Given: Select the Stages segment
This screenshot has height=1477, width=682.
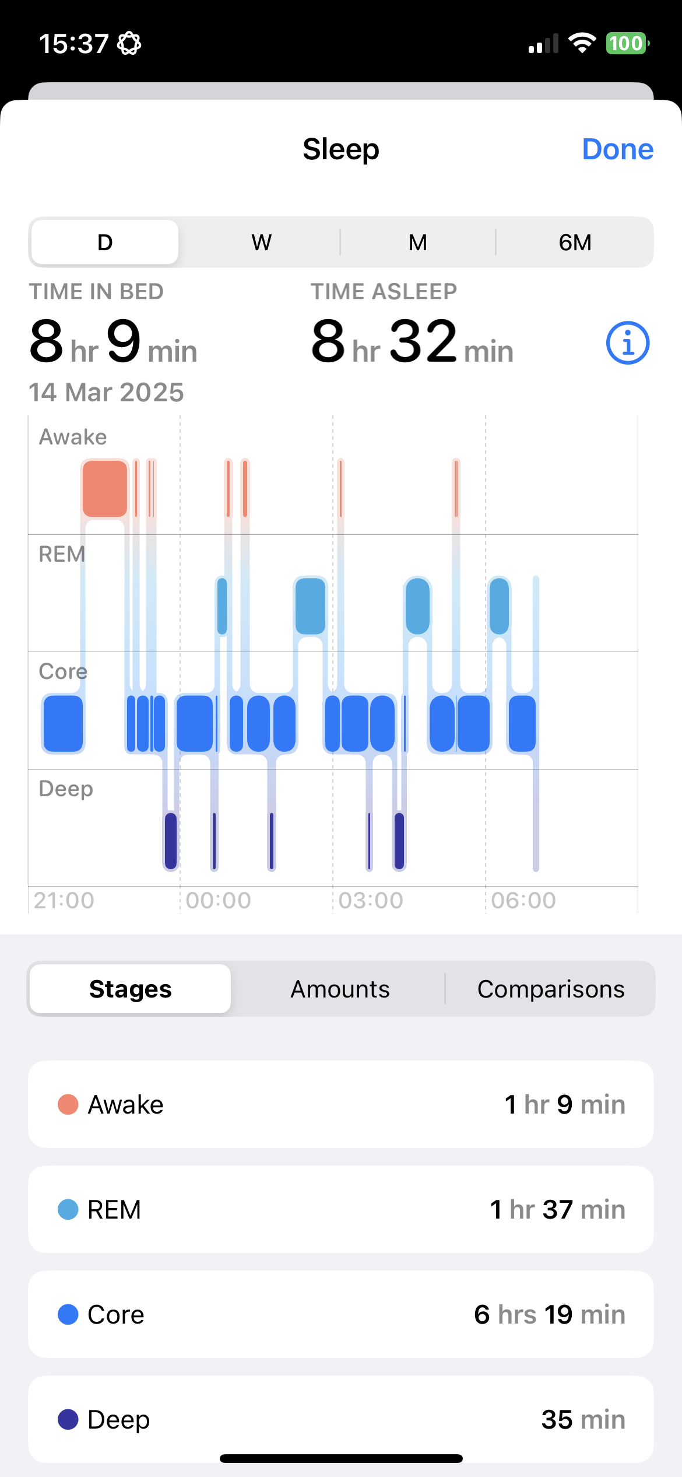Looking at the screenshot, I should point(131,989).
